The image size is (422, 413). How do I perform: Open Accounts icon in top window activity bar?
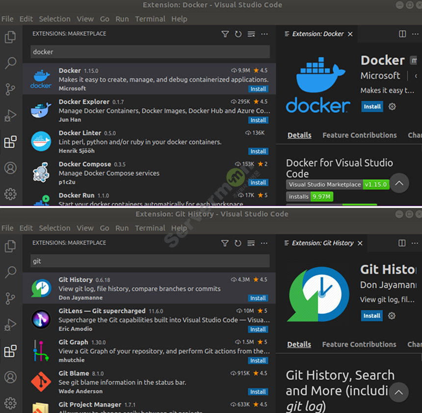point(10,168)
